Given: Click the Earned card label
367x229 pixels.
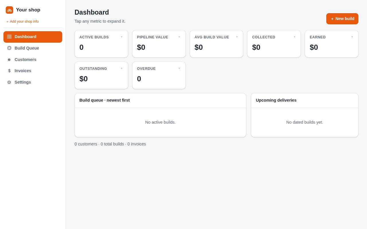Looking at the screenshot, I should coord(318,37).
